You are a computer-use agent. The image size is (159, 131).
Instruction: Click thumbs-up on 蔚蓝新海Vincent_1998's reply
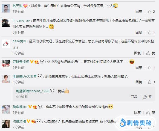tap(145, 97)
